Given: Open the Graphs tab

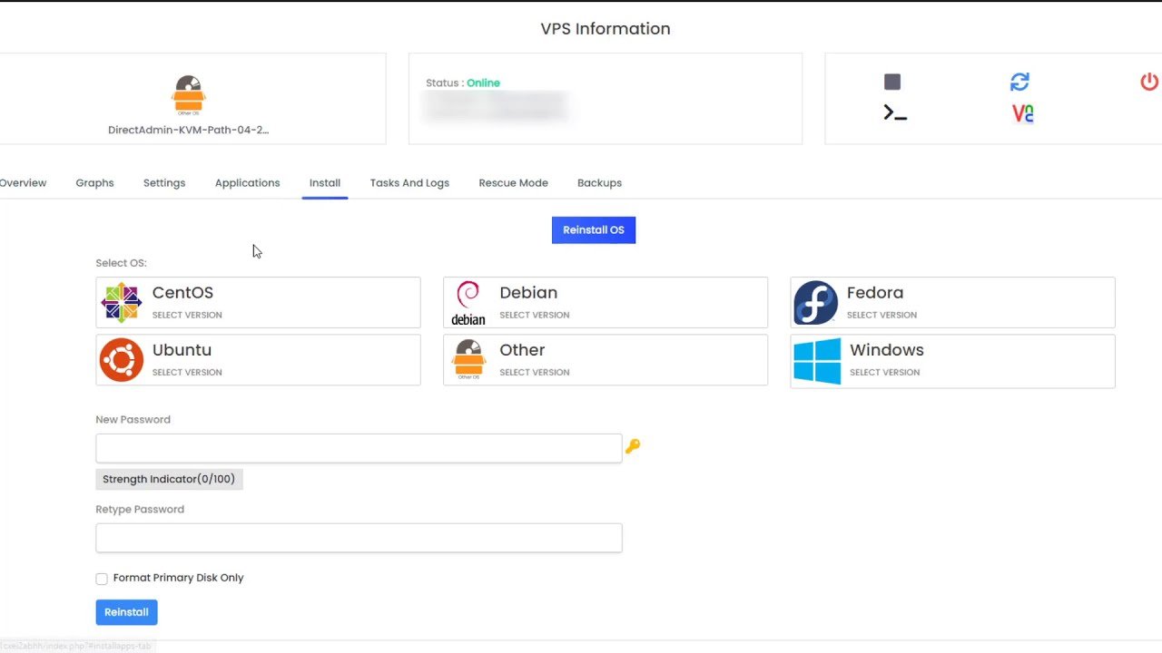Looking at the screenshot, I should (x=94, y=182).
